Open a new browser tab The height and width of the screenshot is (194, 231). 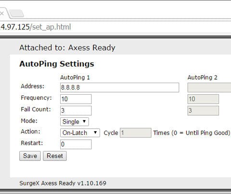(16, 13)
